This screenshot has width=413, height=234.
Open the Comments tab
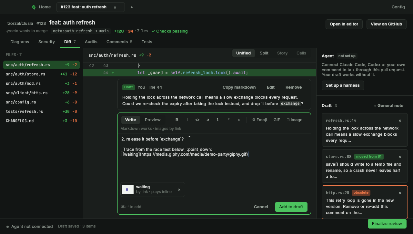pos(119,42)
